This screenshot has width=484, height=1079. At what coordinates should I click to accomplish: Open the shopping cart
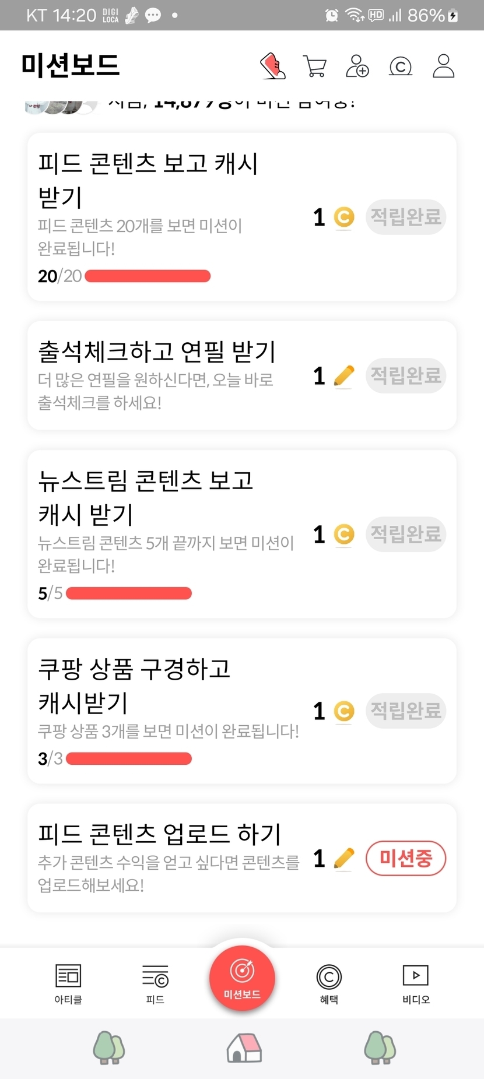315,66
